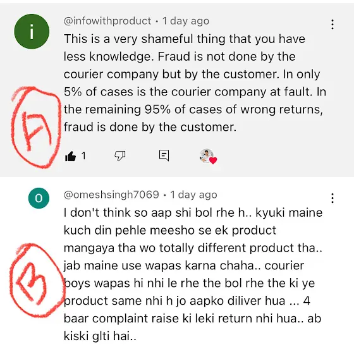Open reply box for infowithproduct comment

click(x=164, y=156)
